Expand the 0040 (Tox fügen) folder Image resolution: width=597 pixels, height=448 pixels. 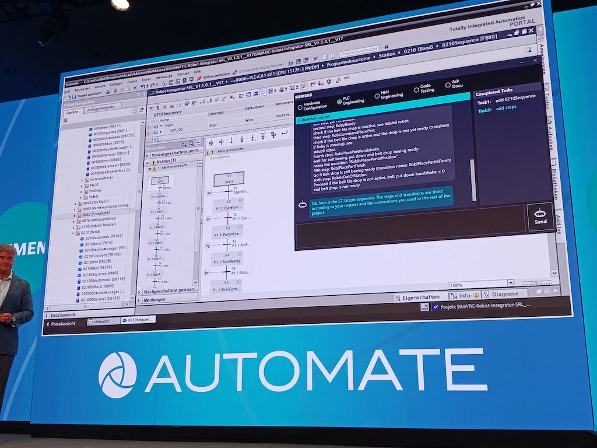(x=75, y=204)
